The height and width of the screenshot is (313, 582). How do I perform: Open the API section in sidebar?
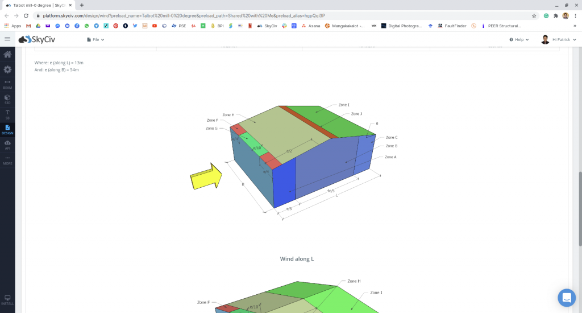click(x=7, y=144)
